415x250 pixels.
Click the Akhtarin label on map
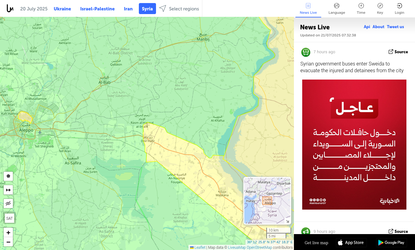[x=65, y=41]
